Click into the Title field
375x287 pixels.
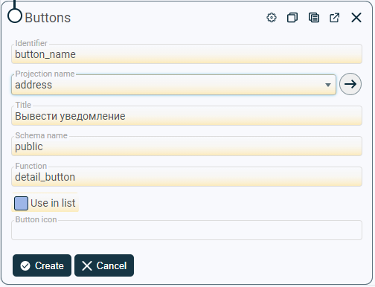click(187, 116)
